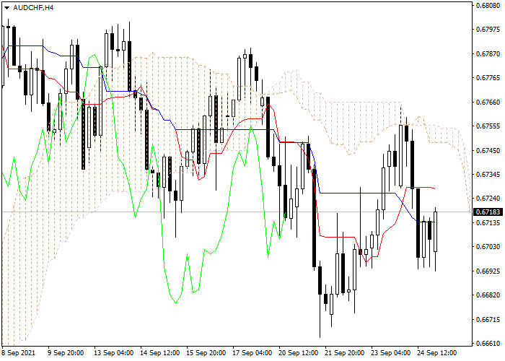Viewport: 505px width, 361px height.
Task: Click the 0.66925 price scale label
Action: (488, 271)
